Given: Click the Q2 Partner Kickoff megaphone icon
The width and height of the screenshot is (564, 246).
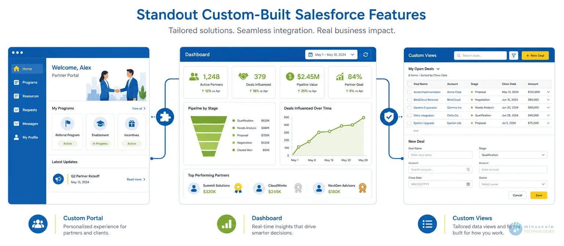Looking at the screenshot, I should 58,179.
